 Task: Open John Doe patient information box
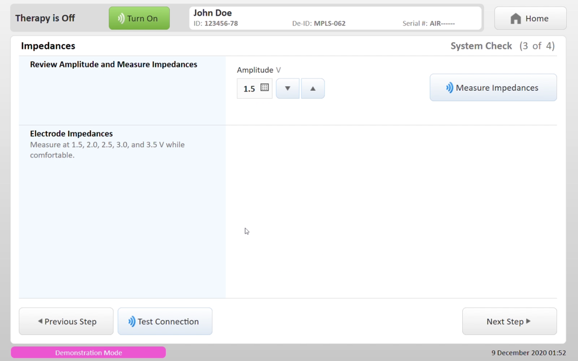pos(335,17)
